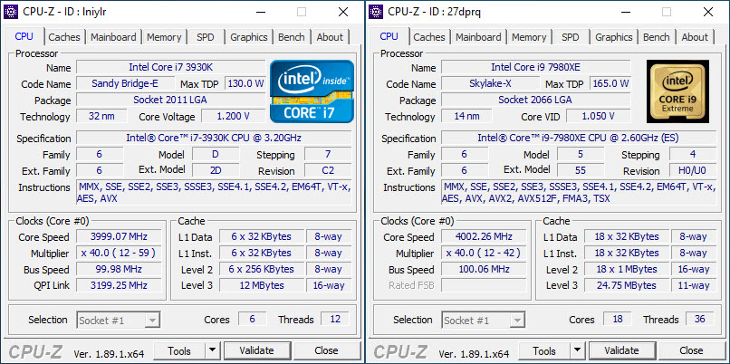Switch to the Graphics tab in the i7 3930K window

[248, 37]
